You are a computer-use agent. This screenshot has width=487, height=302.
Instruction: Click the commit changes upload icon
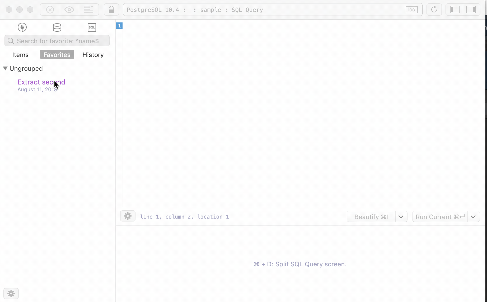pyautogui.click(x=89, y=10)
